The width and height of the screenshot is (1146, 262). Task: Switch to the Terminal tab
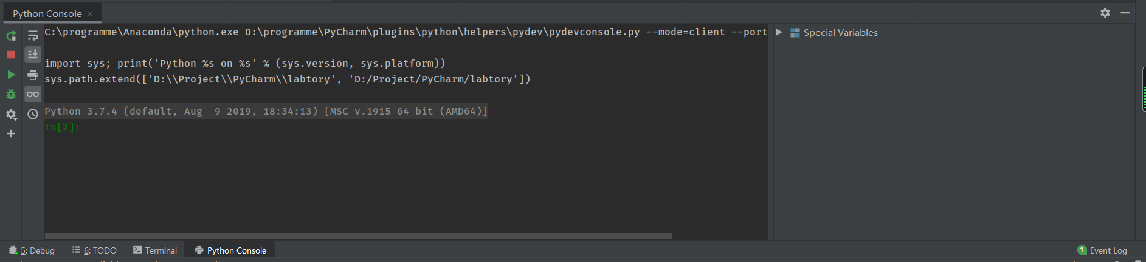click(x=155, y=250)
